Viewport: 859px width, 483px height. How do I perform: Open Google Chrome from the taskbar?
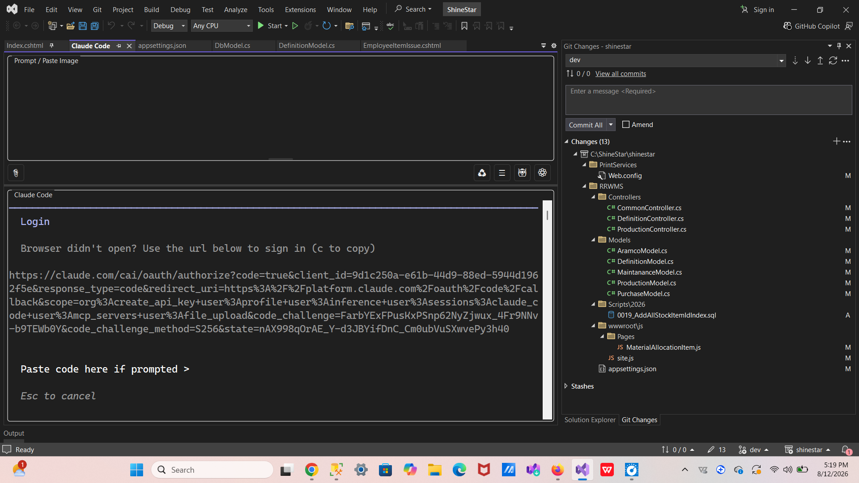pyautogui.click(x=312, y=470)
